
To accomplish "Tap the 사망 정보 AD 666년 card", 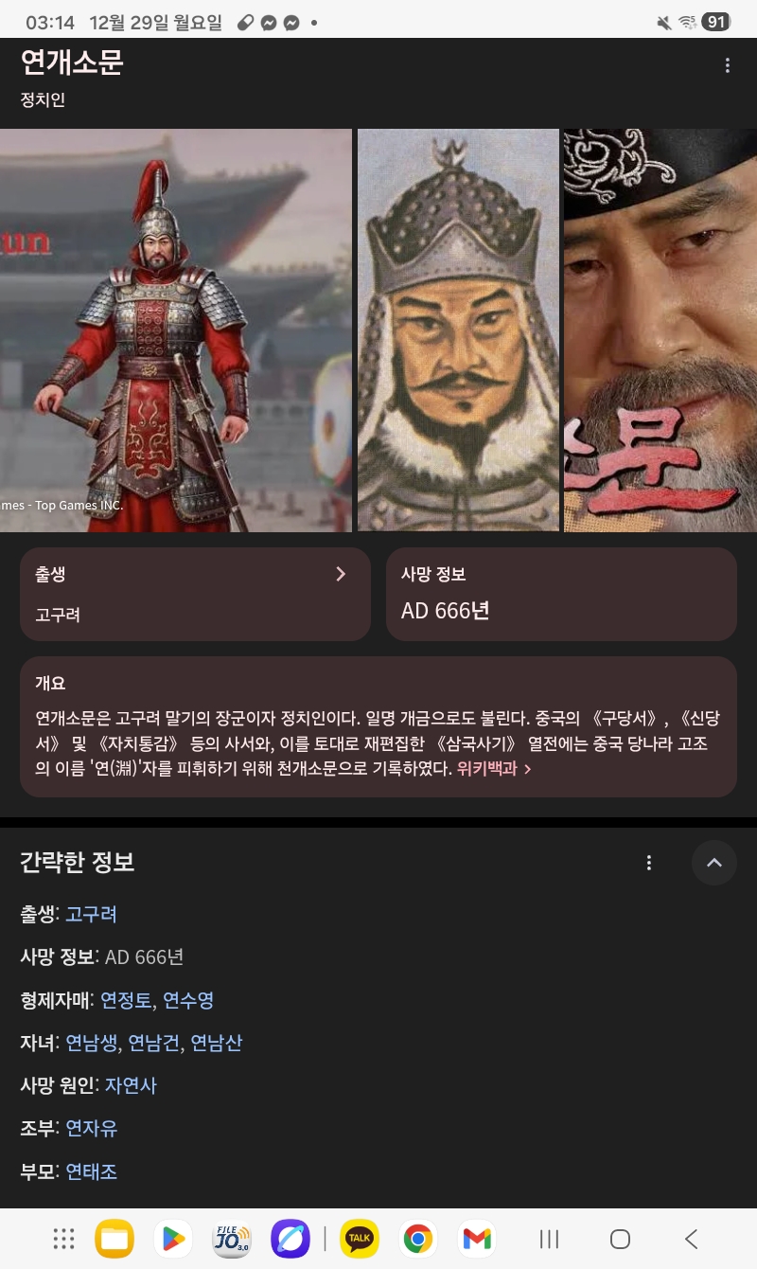I will tap(561, 594).
